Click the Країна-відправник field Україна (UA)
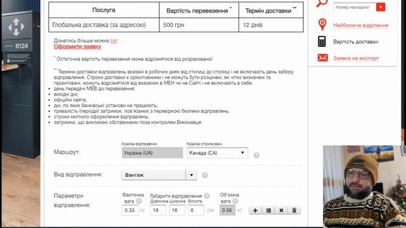Screen dimensions: 406x228 (x=152, y=153)
